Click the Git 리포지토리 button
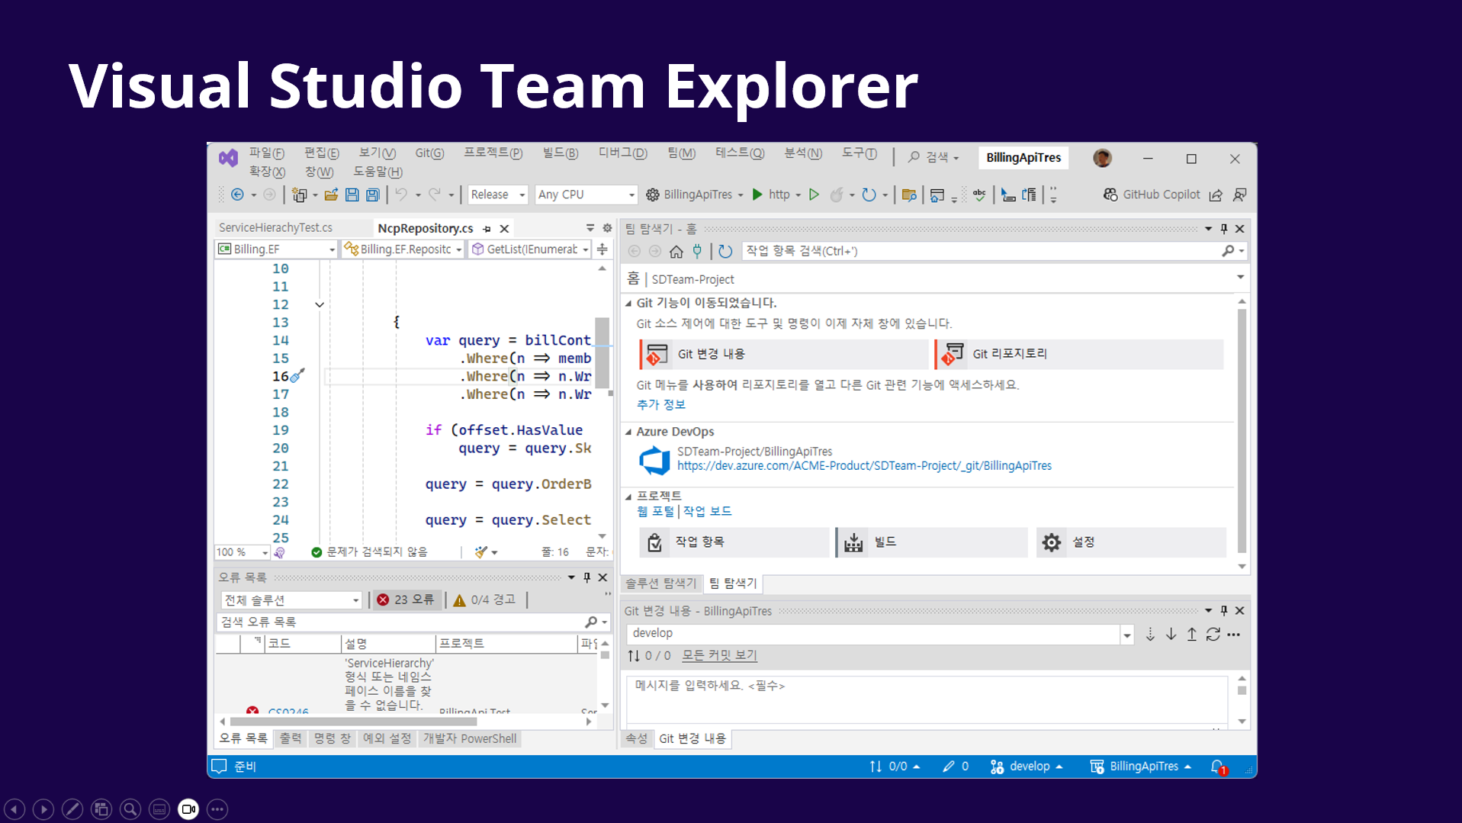 pyautogui.click(x=1079, y=354)
